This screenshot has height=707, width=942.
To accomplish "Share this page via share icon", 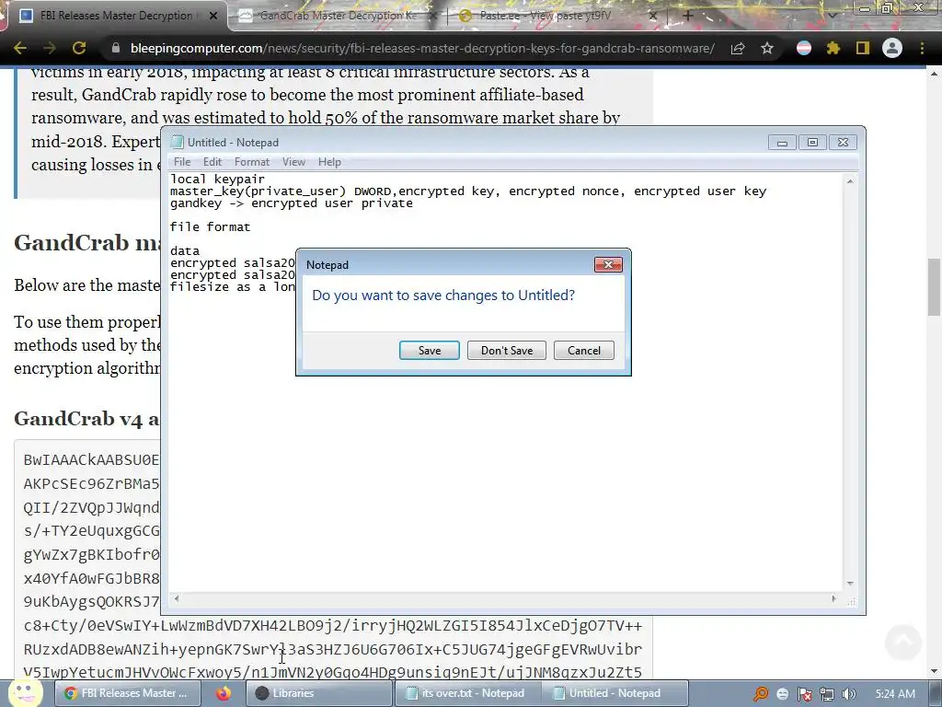I will click(x=738, y=48).
